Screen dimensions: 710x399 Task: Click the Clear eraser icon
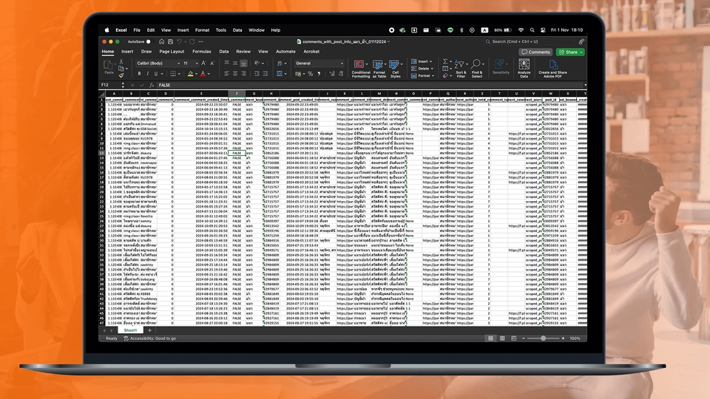445,75
